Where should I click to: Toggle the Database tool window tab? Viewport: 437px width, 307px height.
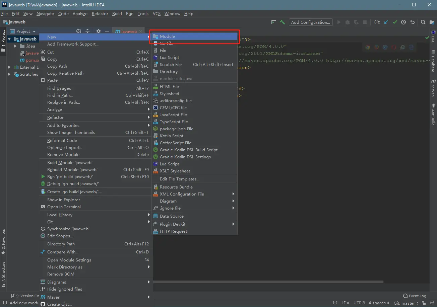(433, 61)
